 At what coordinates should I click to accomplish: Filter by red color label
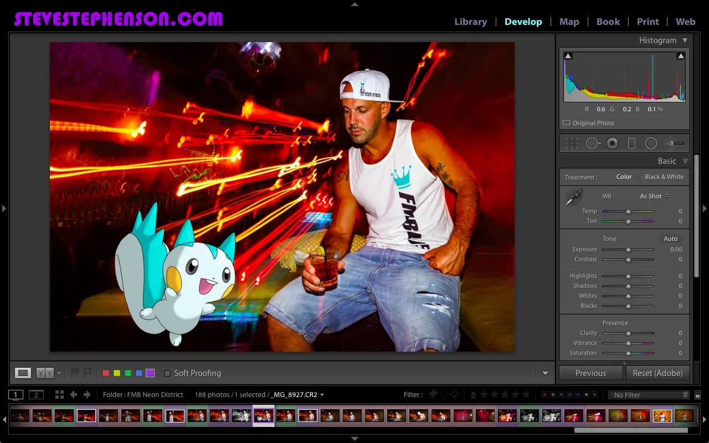point(545,395)
